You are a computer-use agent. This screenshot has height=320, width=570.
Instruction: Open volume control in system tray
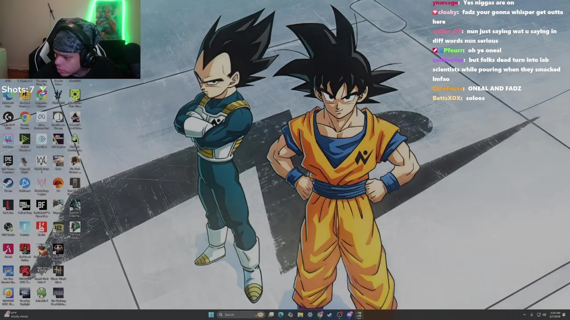(x=544, y=315)
